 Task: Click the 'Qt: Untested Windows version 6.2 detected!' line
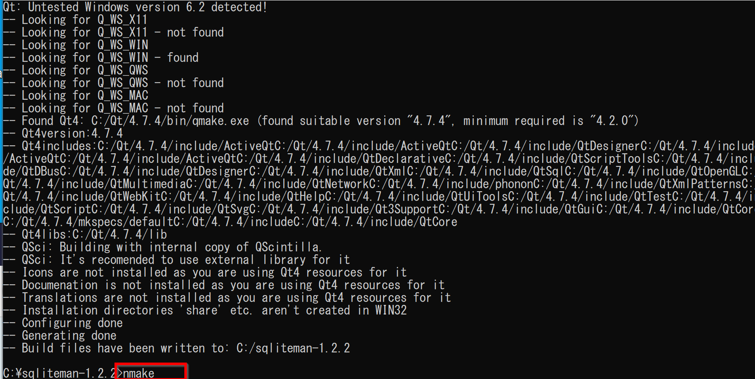[x=135, y=7]
